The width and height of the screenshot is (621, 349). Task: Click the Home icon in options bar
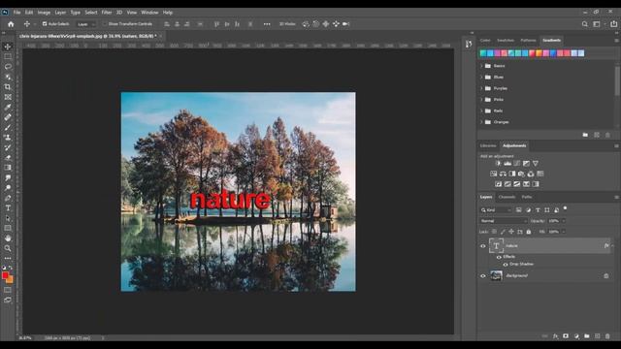pyautogui.click(x=11, y=24)
